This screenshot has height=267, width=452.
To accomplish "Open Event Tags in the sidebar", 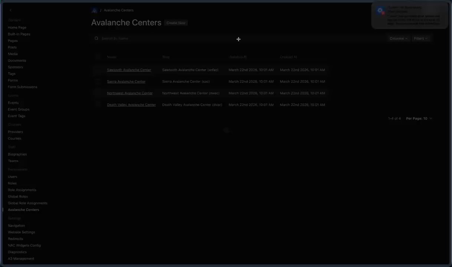I will tap(17, 116).
